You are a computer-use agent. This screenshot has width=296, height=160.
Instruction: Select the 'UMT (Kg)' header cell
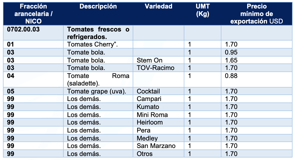203,14
